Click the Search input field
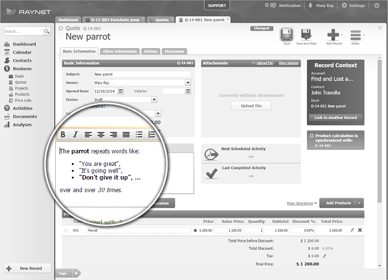 click(23, 31)
